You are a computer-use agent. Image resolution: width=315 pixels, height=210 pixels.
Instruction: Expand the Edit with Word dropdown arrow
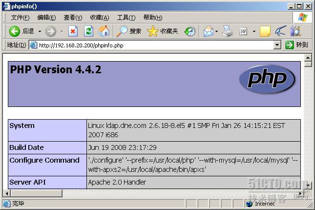[254, 31]
